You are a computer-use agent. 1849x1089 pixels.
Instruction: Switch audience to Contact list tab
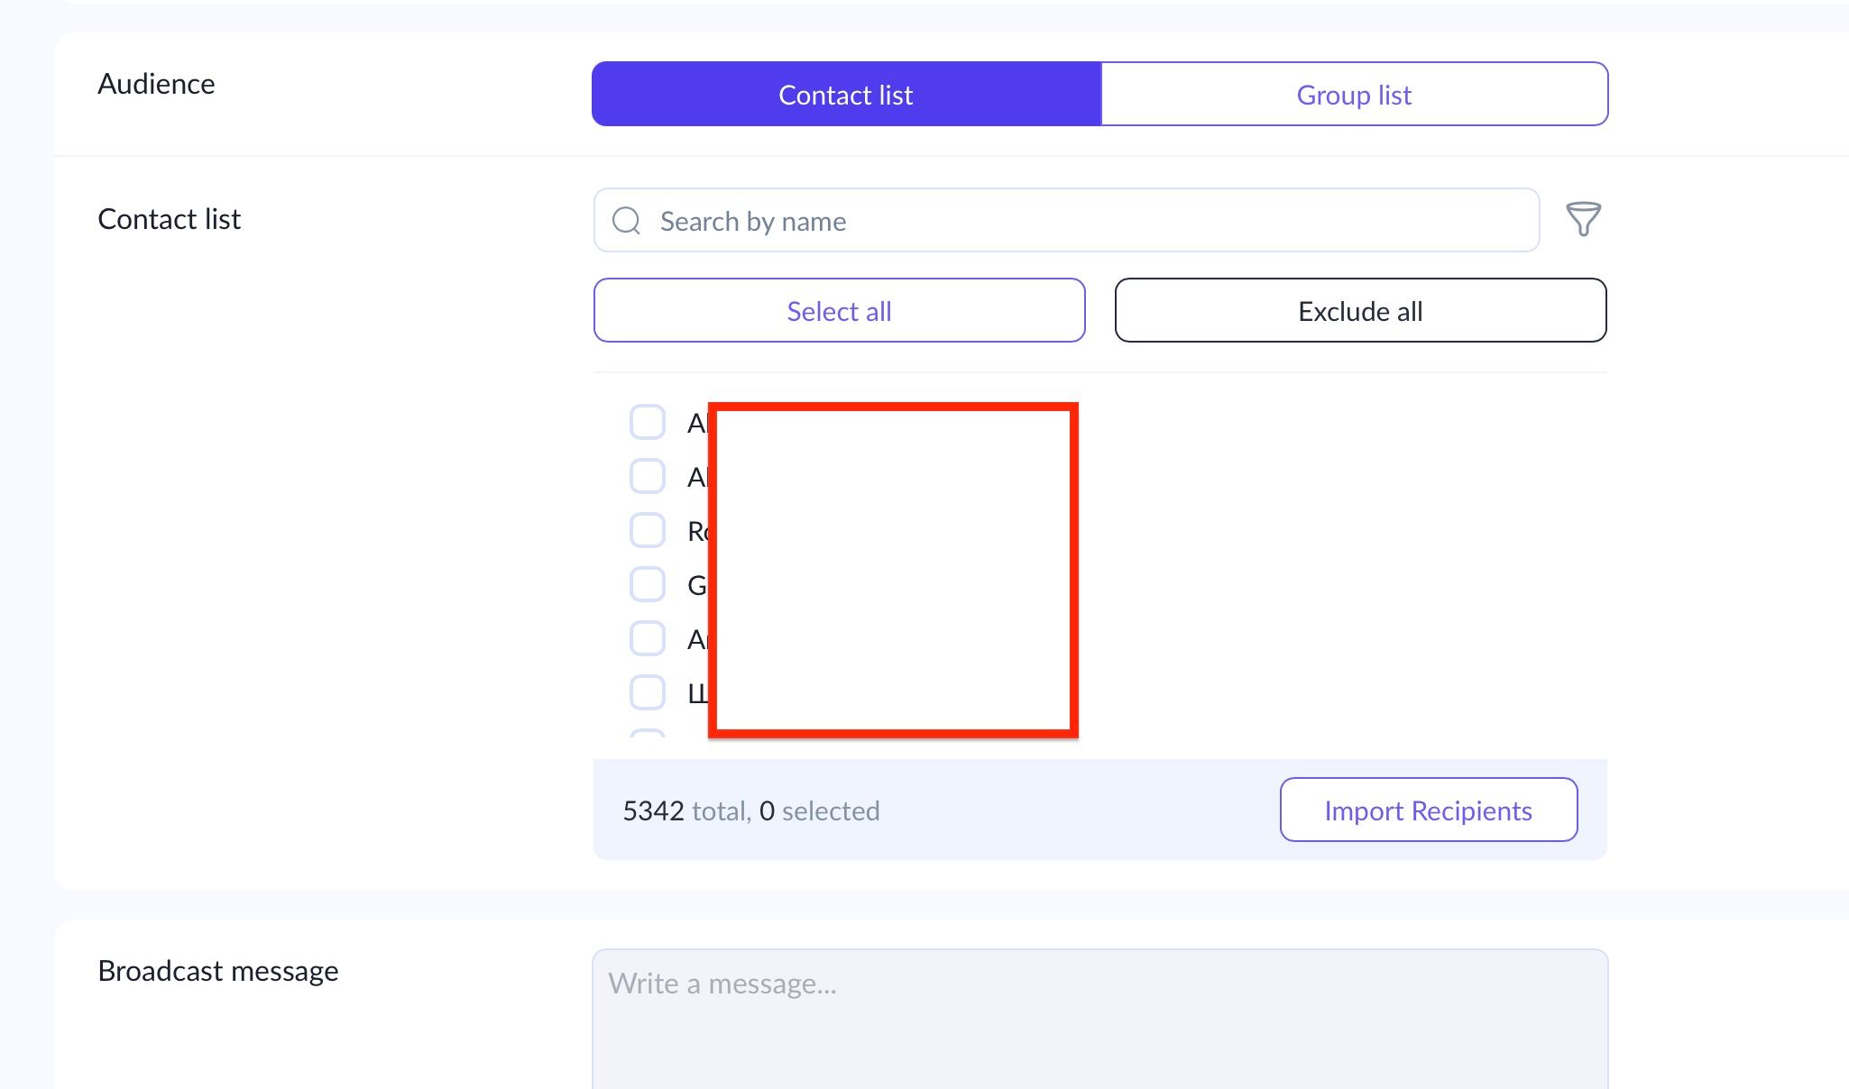[846, 95]
